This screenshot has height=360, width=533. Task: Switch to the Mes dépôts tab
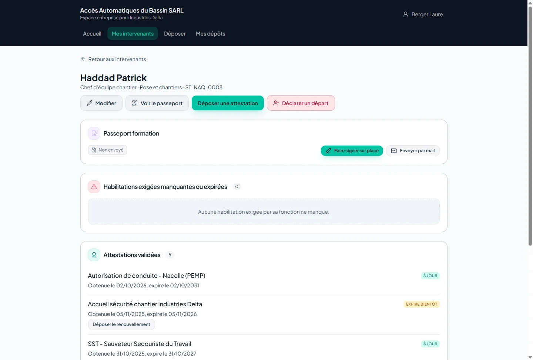pyautogui.click(x=211, y=34)
